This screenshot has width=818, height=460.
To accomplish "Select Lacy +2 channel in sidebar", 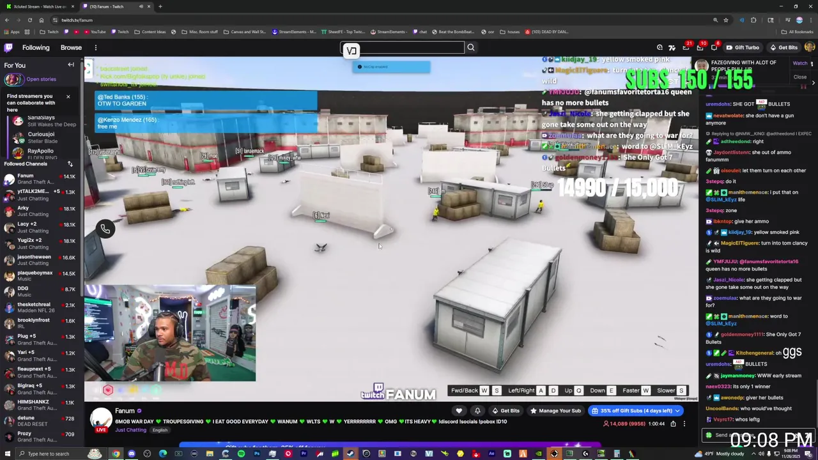I will 42,227.
